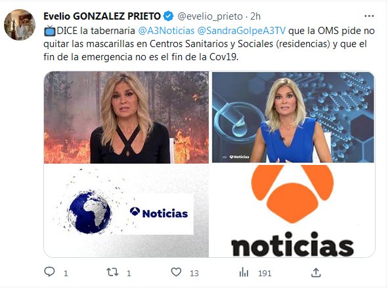Click the reply count number 1
Image resolution: width=390 pixels, height=288 pixels.
66,274
